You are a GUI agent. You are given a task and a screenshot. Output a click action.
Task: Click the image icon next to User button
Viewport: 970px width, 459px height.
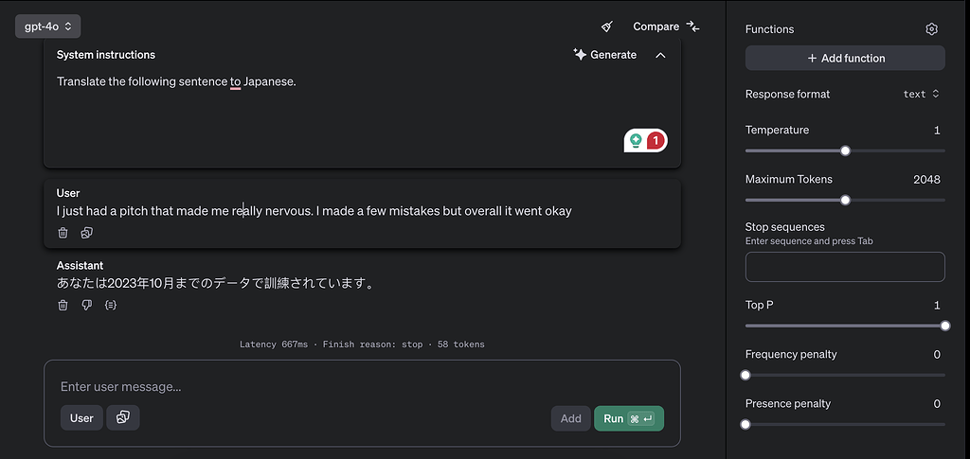123,417
